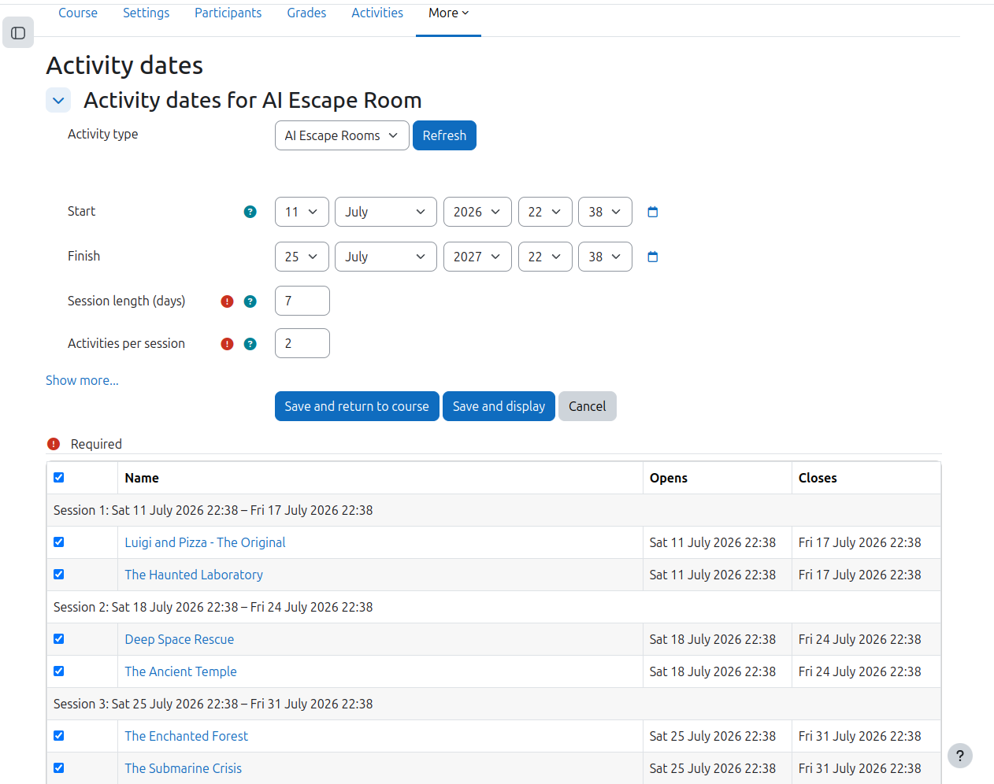
Task: Uncheck The Haunted Laboratory row
Action: coord(58,575)
